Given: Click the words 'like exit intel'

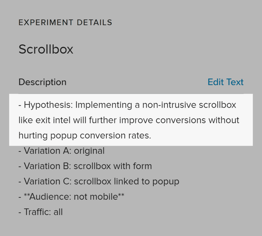Looking at the screenshot, I should [x=44, y=120].
